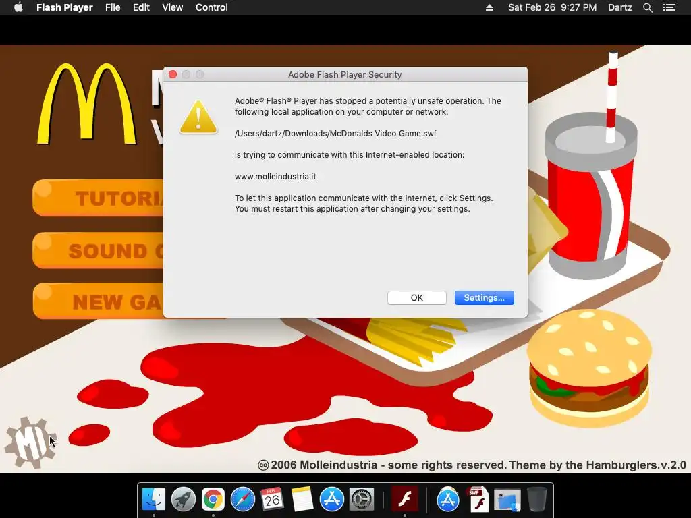This screenshot has width=691, height=518.
Task: Open Safari compass icon in Dock
Action: (x=243, y=500)
